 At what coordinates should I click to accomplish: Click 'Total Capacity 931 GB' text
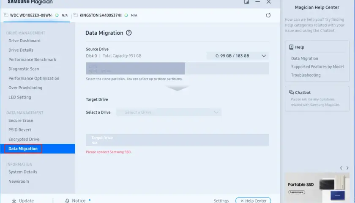pyautogui.click(x=122, y=56)
